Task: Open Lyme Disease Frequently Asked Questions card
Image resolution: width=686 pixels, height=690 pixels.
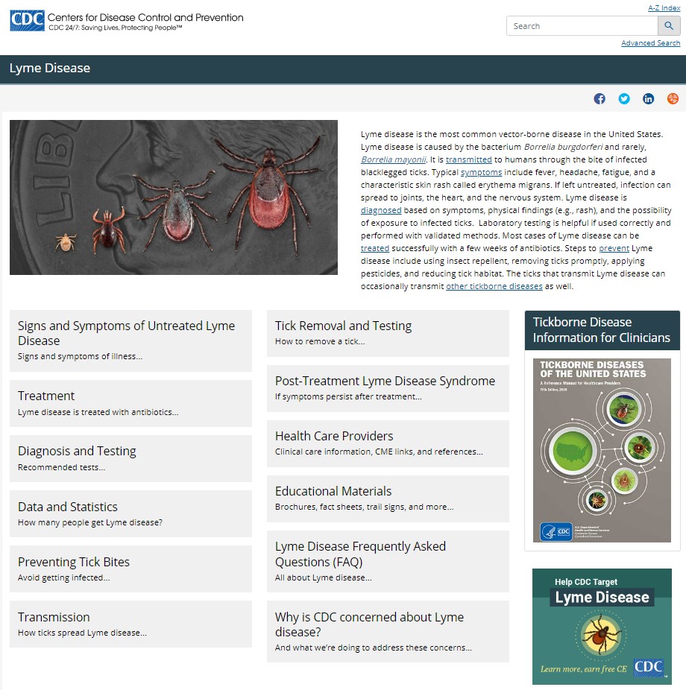Action: (388, 562)
